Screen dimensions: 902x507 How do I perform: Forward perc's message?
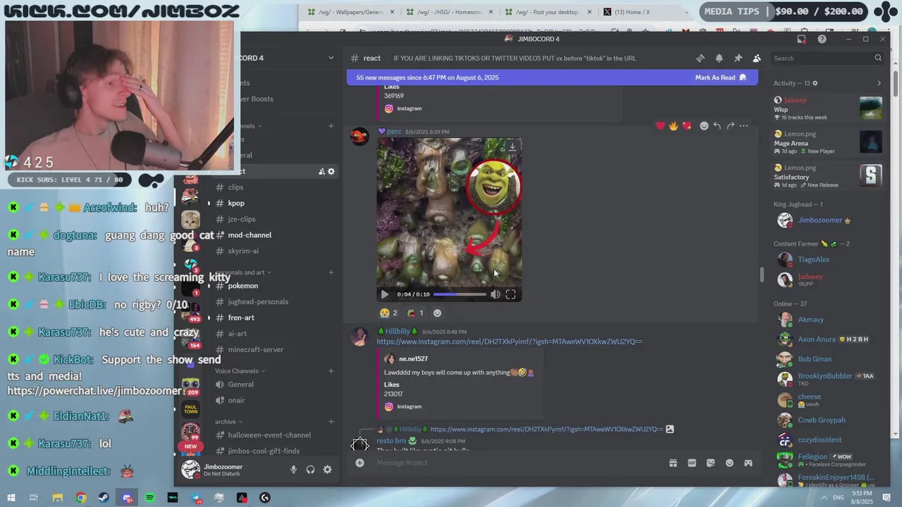pyautogui.click(x=730, y=126)
